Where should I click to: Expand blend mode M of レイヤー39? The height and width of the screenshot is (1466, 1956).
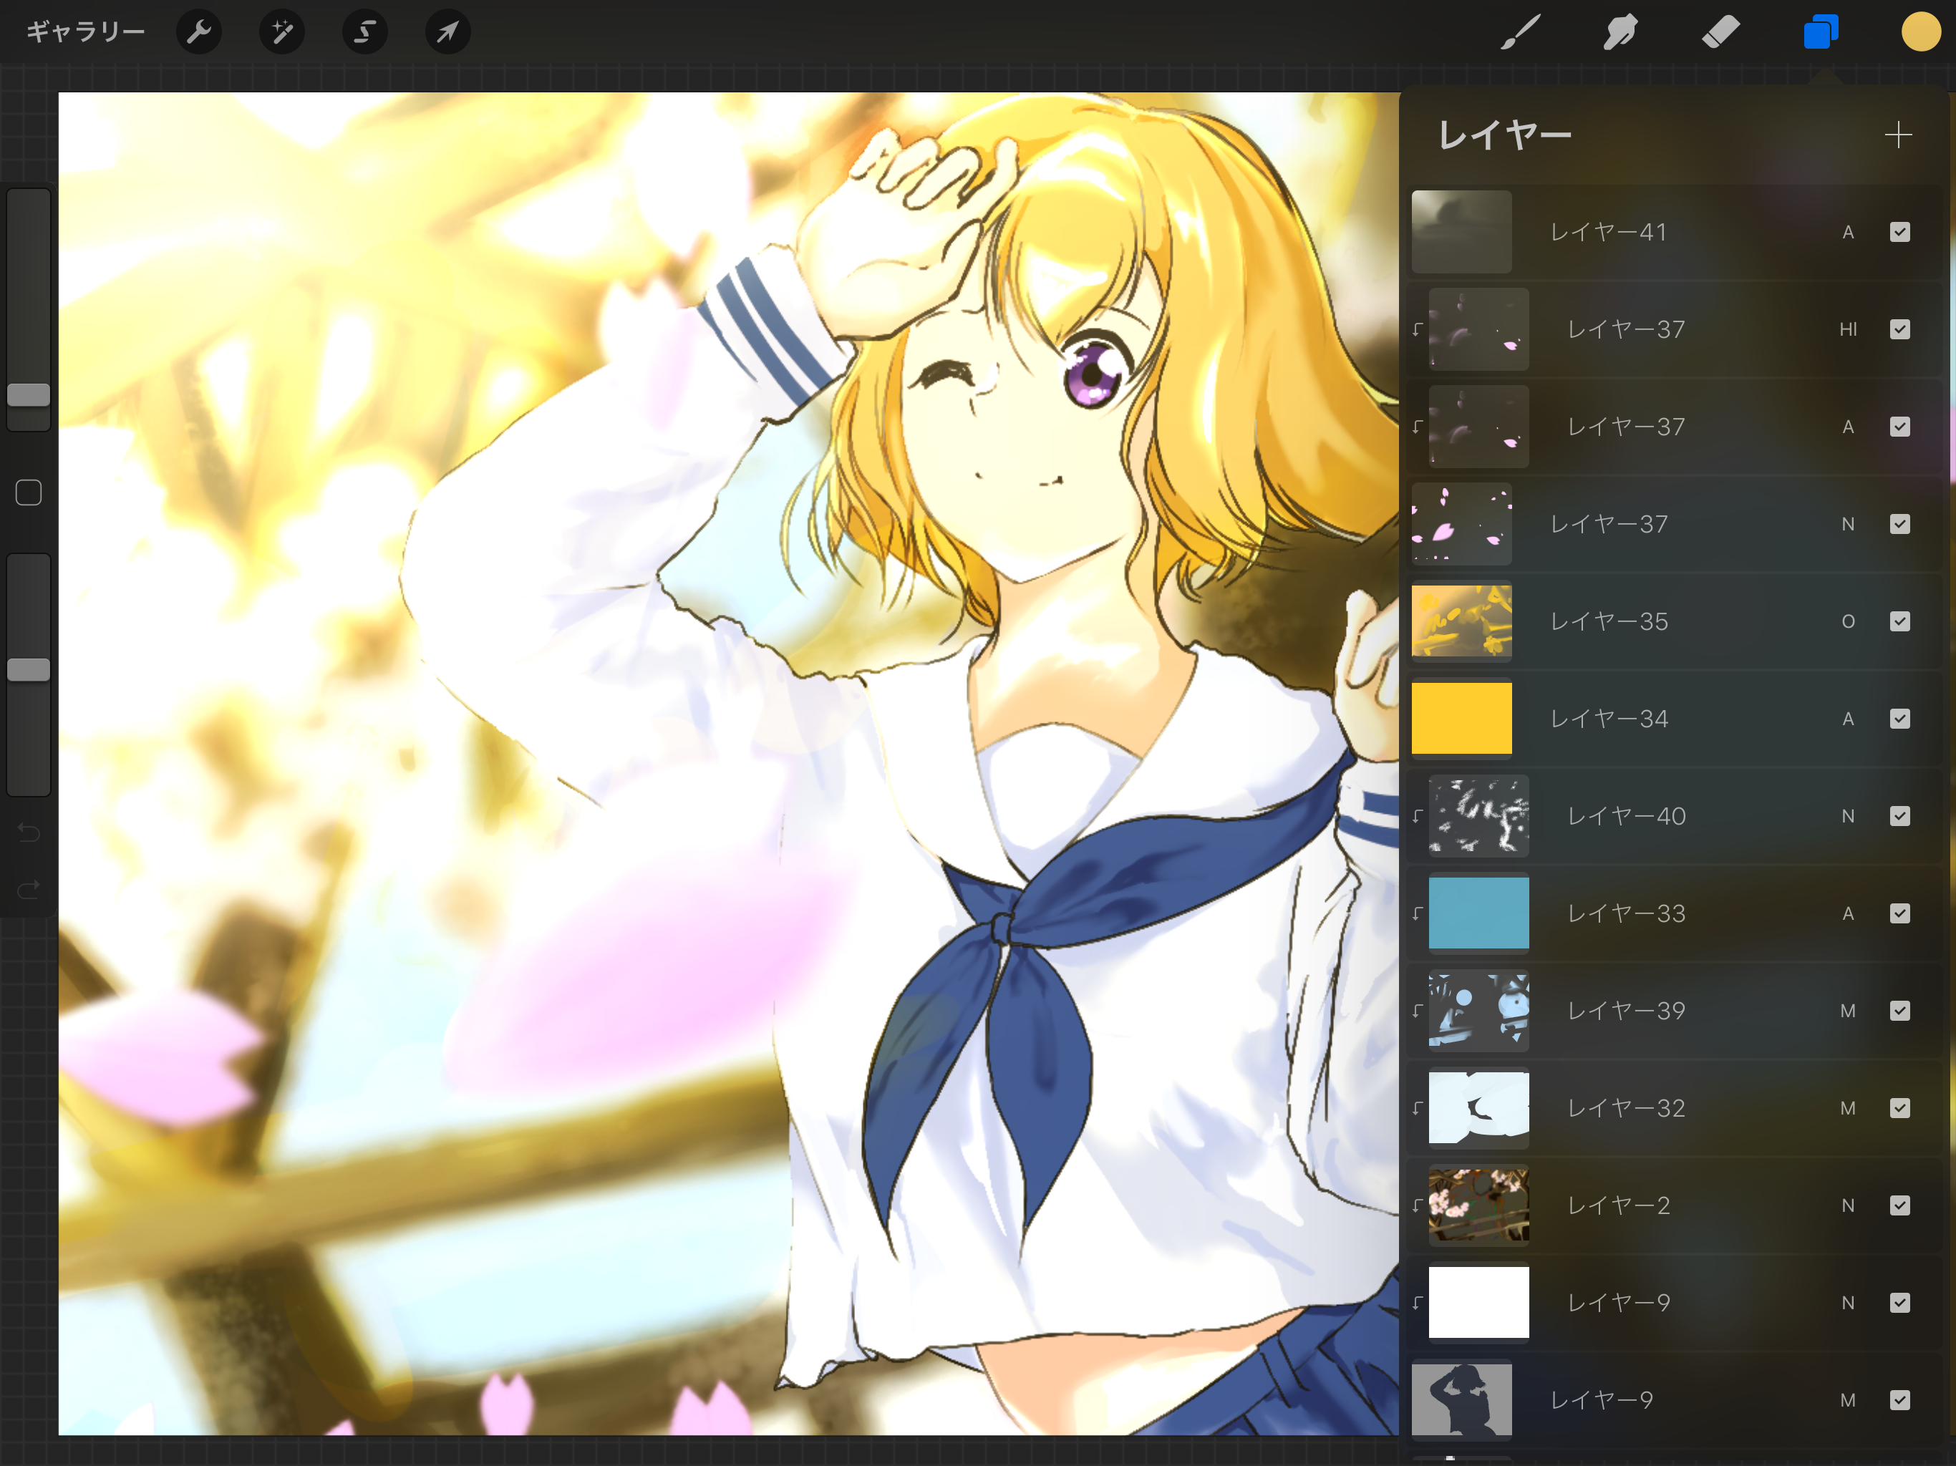tap(1847, 1011)
